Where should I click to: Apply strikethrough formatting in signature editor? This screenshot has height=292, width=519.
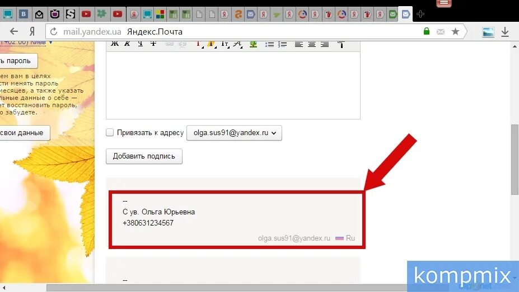click(153, 44)
